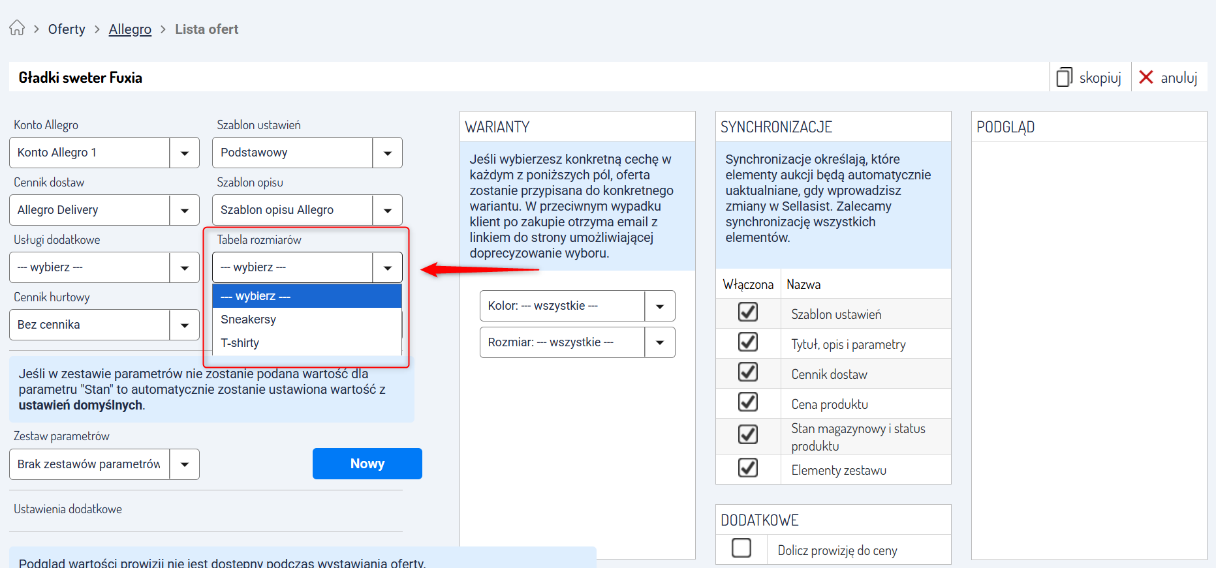Choose T-shirty in the size table dropdown
The image size is (1216, 568).
(x=240, y=343)
